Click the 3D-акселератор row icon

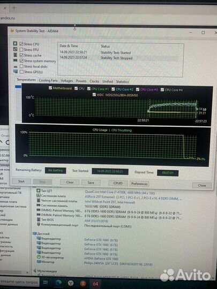[39, 257]
